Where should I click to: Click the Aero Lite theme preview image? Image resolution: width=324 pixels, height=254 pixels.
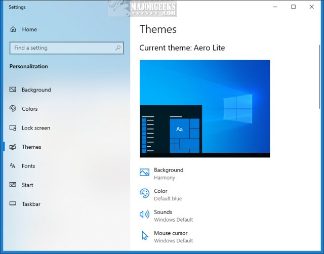[205, 109]
